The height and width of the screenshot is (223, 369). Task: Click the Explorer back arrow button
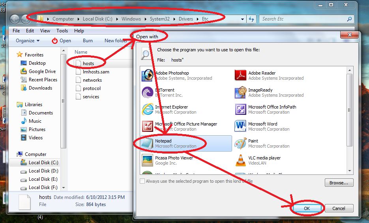[x=15, y=19]
